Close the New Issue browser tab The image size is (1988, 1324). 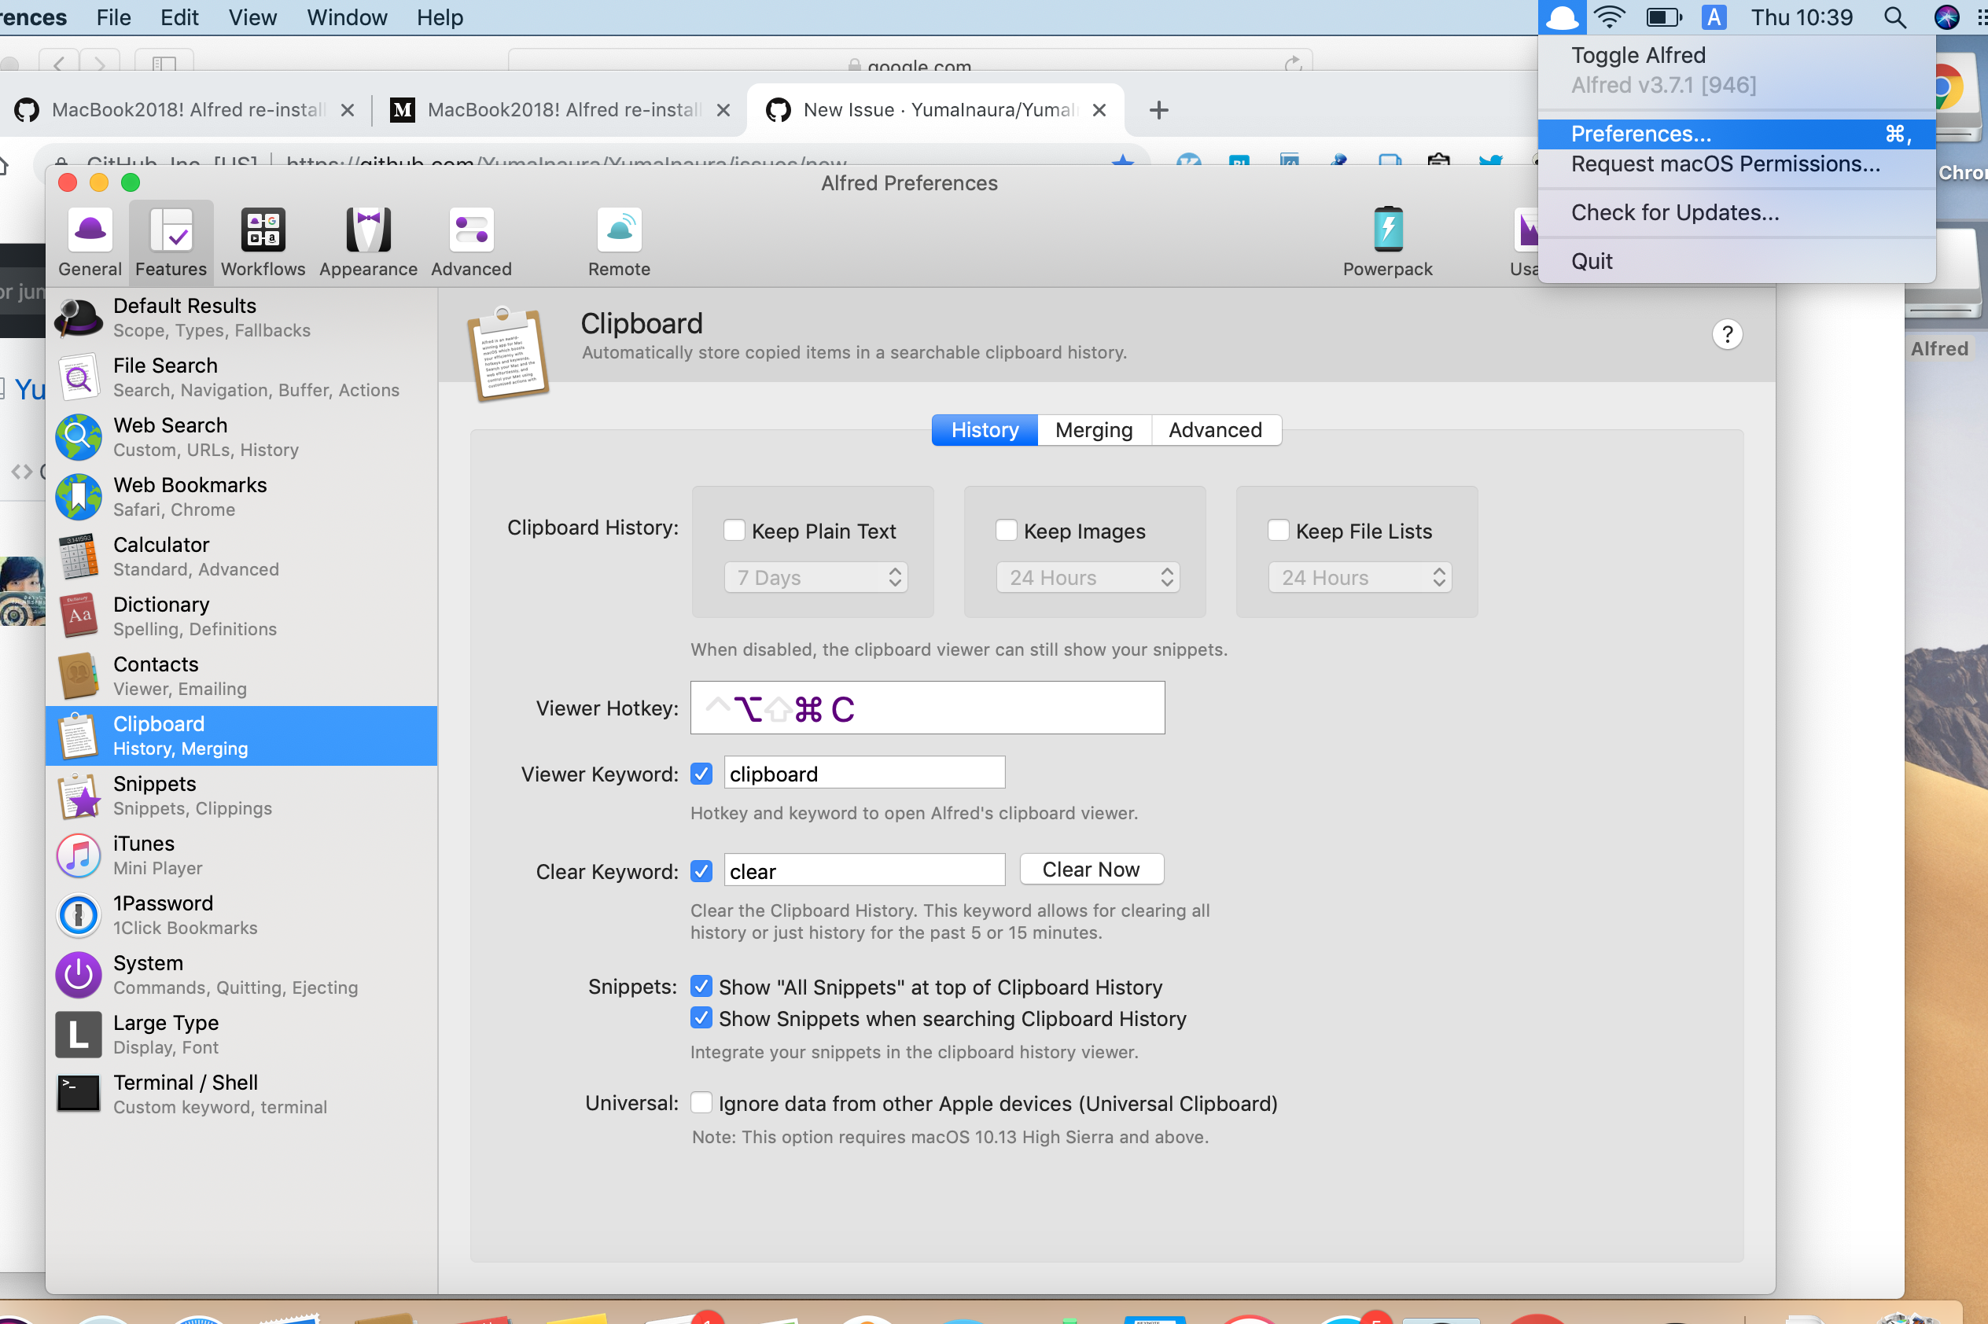[x=1099, y=110]
